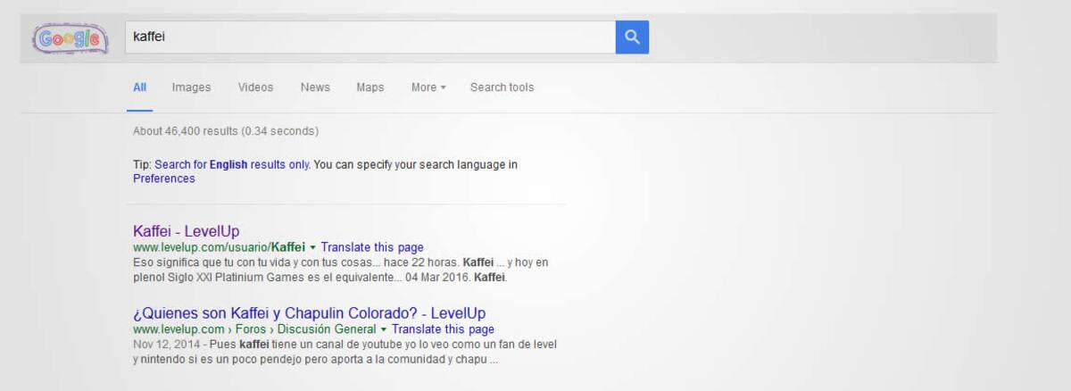Open Search tools options

[502, 87]
